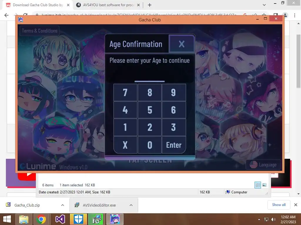Expand AVSVideoEditor.exe download options
Screen dimensions: 301x225
point(131,205)
